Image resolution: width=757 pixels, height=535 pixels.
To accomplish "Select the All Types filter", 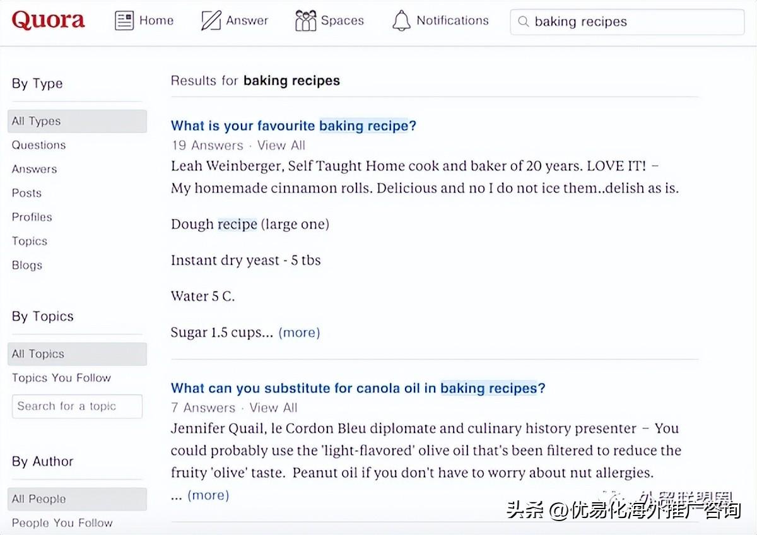I will click(77, 121).
